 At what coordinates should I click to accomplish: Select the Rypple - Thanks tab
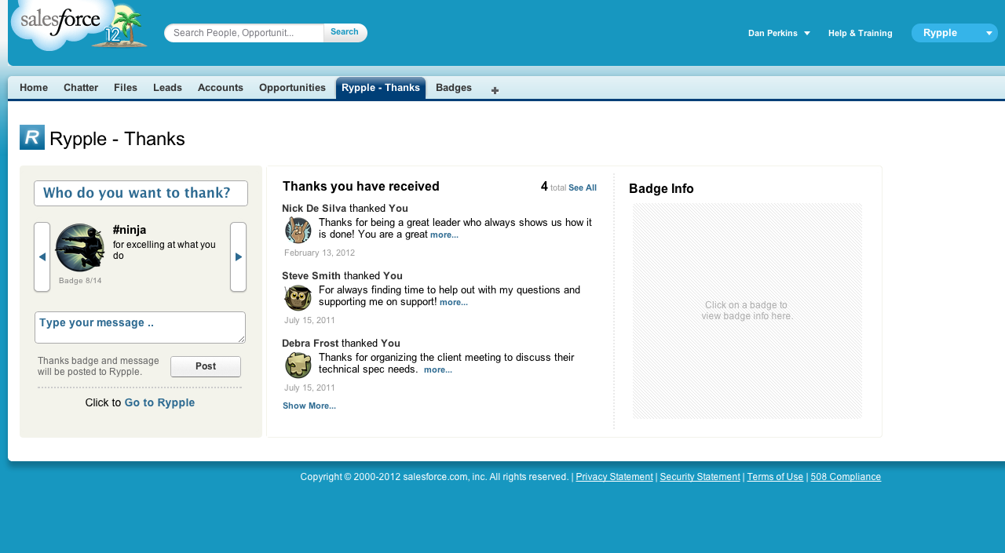[x=381, y=88]
